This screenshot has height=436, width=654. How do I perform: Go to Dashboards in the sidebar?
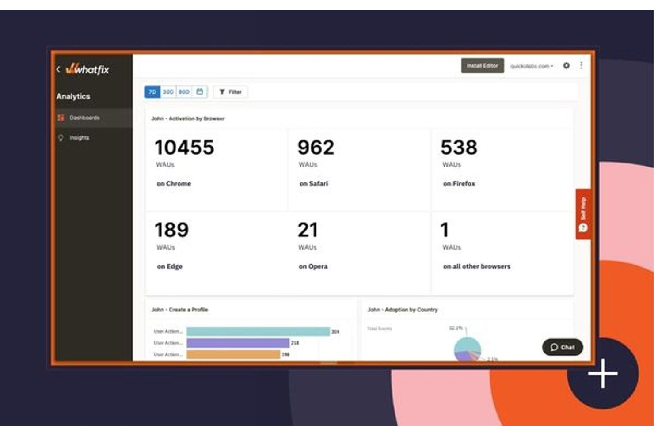click(84, 118)
